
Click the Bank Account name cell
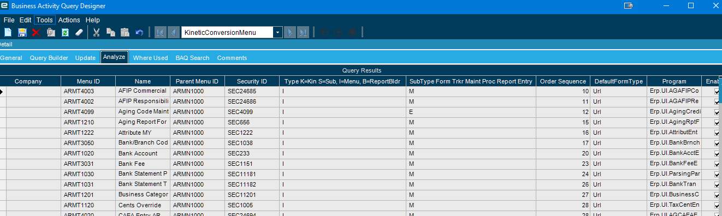pyautogui.click(x=143, y=154)
